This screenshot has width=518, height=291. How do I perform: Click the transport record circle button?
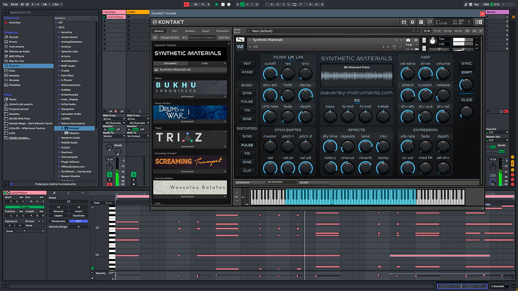229,4
